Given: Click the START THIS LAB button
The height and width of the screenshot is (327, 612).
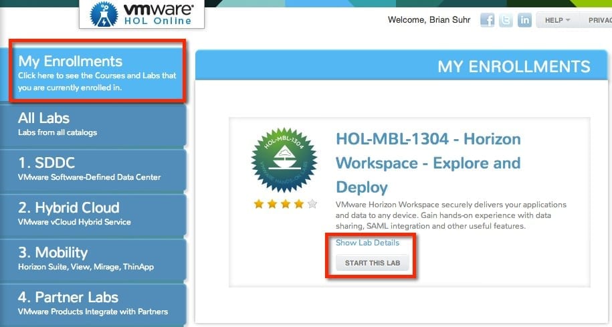Looking at the screenshot, I should tap(373, 263).
